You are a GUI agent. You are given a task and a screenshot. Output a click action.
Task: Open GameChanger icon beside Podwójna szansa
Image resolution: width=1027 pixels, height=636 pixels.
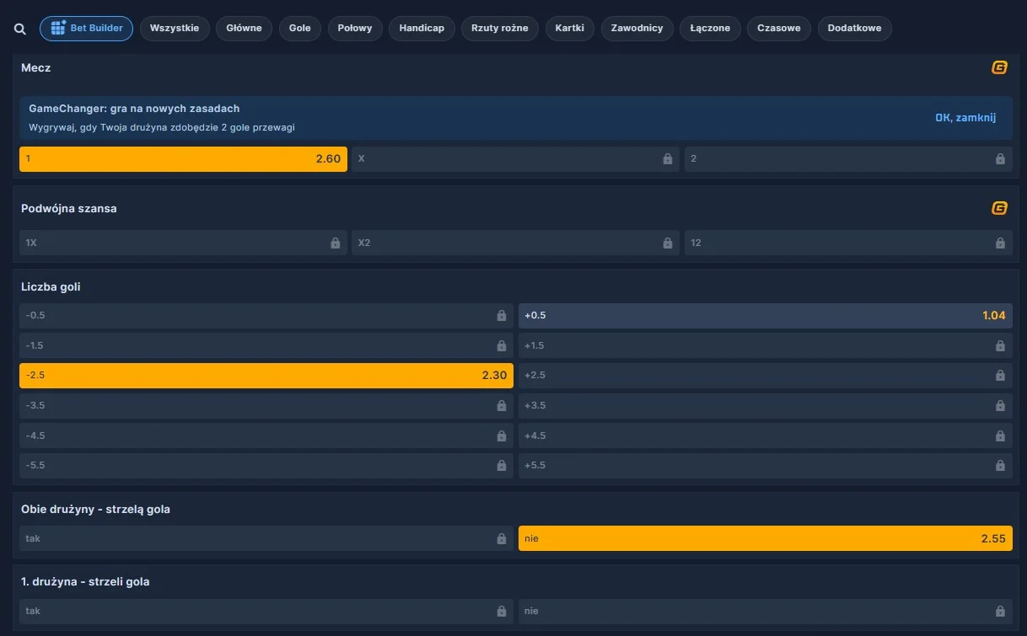pos(999,208)
